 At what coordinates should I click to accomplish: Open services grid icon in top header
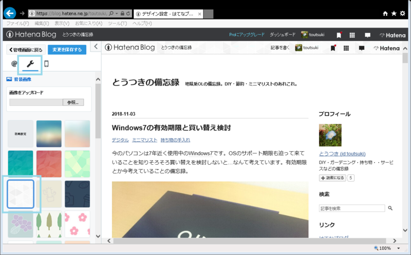(x=352, y=35)
